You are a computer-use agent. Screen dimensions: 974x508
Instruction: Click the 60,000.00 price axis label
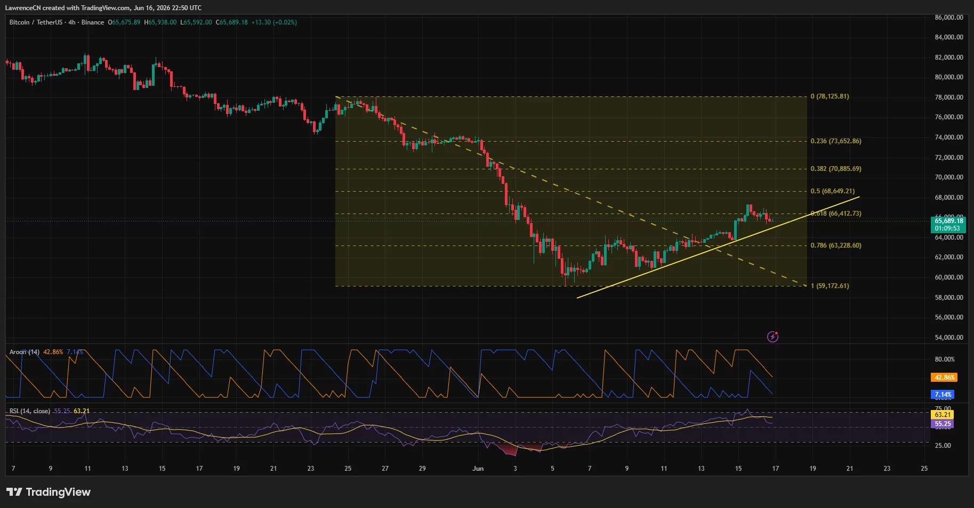[949, 277]
